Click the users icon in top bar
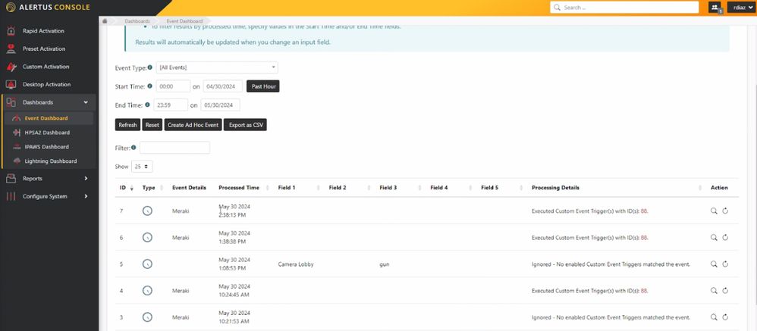This screenshot has width=757, height=331. 715,8
